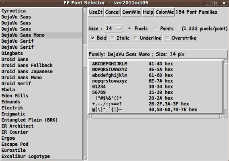Click the 56789 sample text line

(x=99, y=93)
